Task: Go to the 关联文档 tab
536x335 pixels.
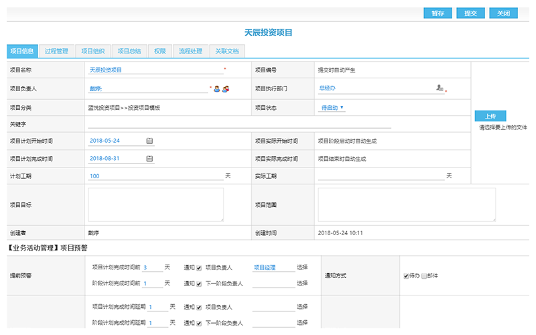Action: tap(227, 51)
